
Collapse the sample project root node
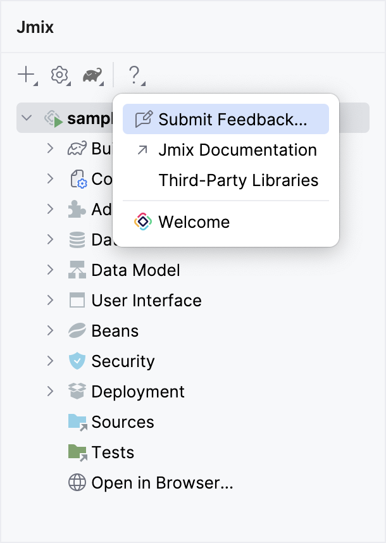pos(27,118)
